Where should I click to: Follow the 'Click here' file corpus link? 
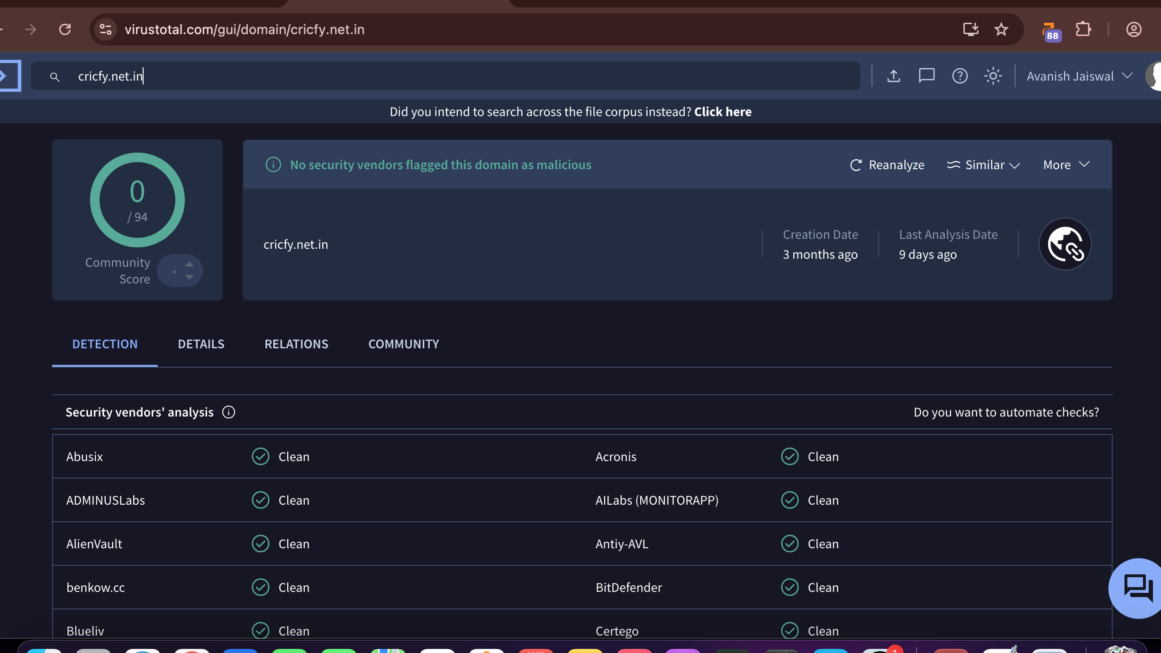[723, 112]
